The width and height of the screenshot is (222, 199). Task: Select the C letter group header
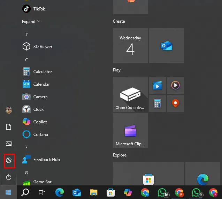(26, 60)
